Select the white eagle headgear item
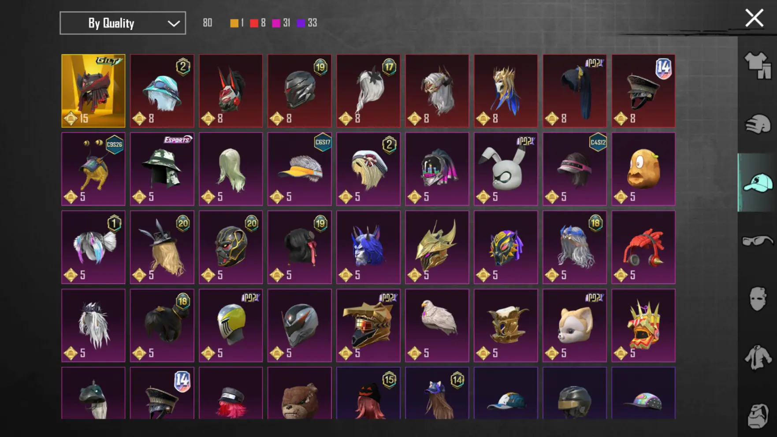777x437 pixels. [x=437, y=325]
